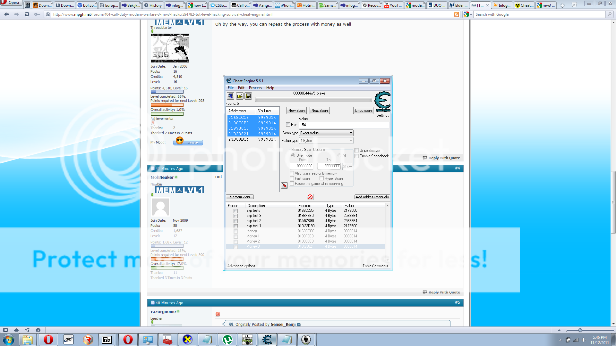The width and height of the screenshot is (616, 346).
Task: Toggle the Hex checkbox
Action: pyautogui.click(x=288, y=125)
